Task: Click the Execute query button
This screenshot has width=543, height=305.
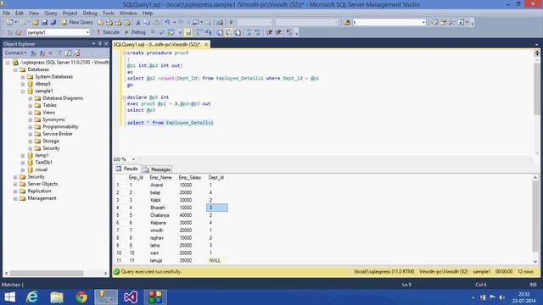Action: point(108,32)
